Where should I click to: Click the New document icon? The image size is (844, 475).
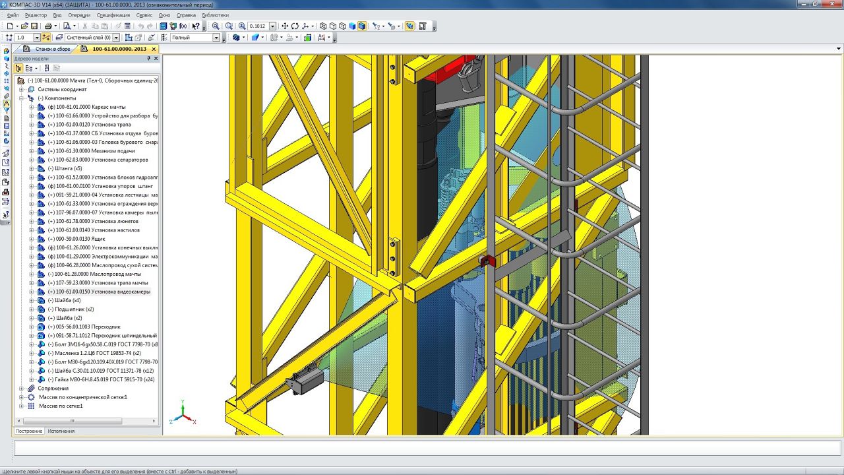[11, 26]
